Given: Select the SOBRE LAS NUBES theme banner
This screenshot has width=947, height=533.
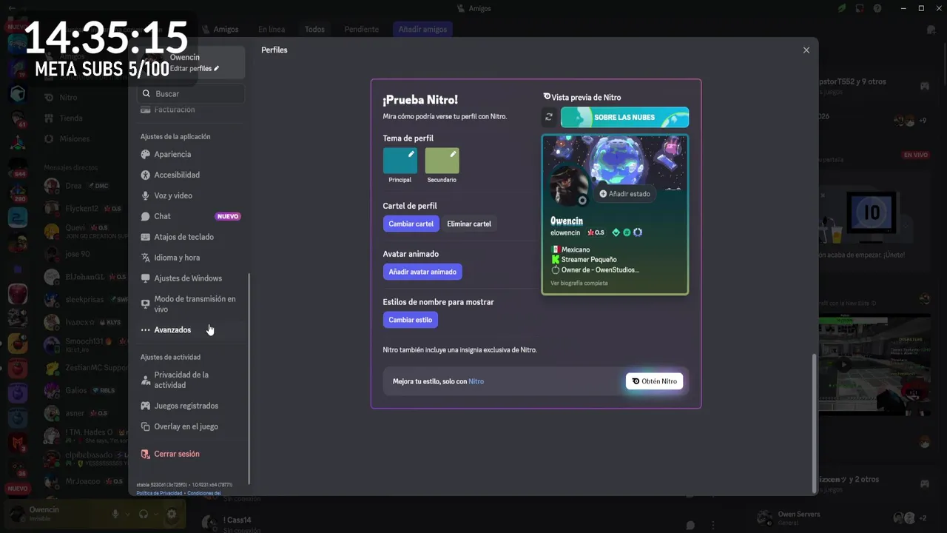Looking at the screenshot, I should [x=624, y=117].
